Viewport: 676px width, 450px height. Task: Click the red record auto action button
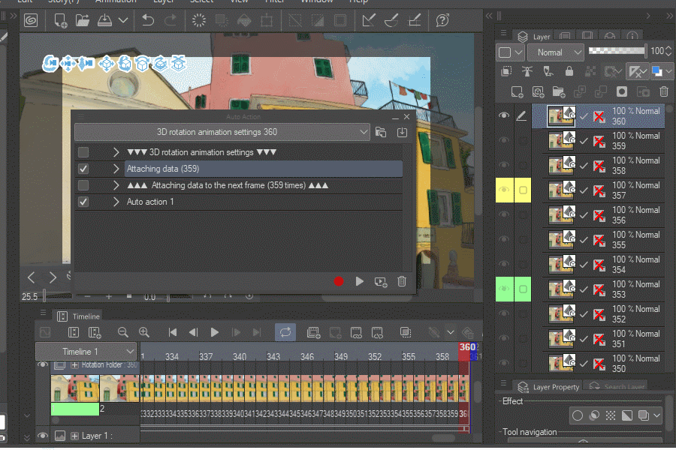click(339, 281)
